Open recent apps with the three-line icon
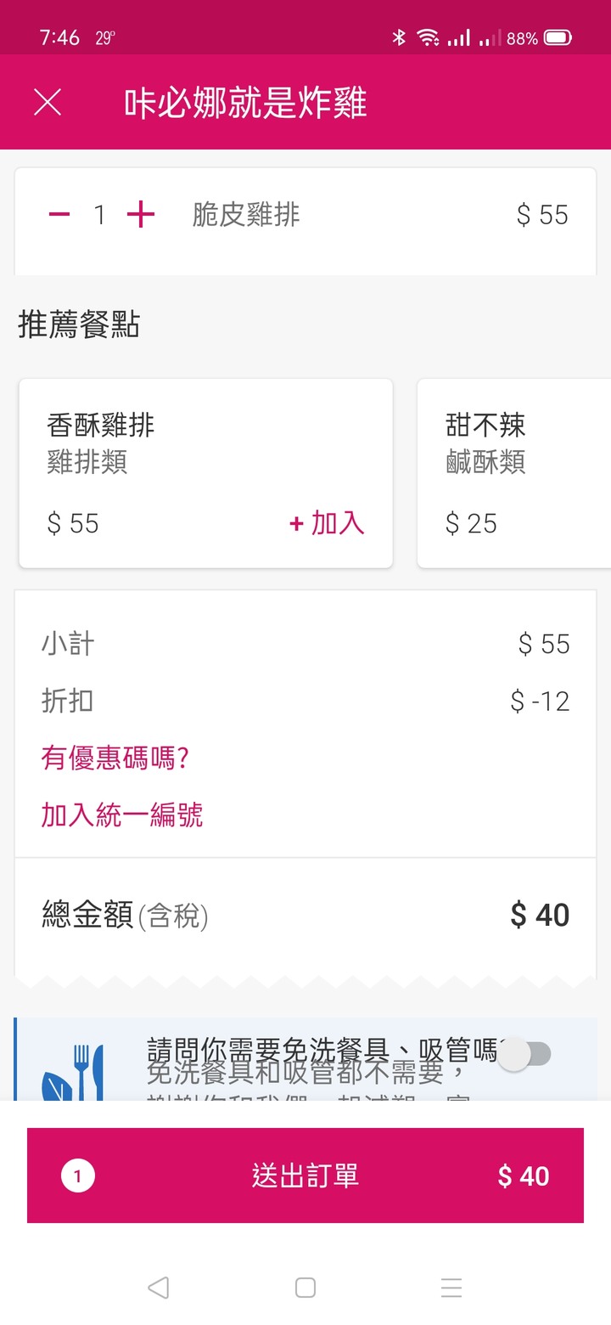Screen dimensions: 611x1325 [451, 1288]
